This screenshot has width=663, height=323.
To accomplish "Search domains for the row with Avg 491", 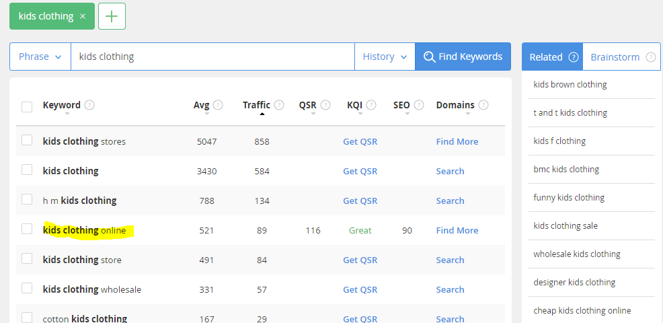I will pyautogui.click(x=450, y=260).
